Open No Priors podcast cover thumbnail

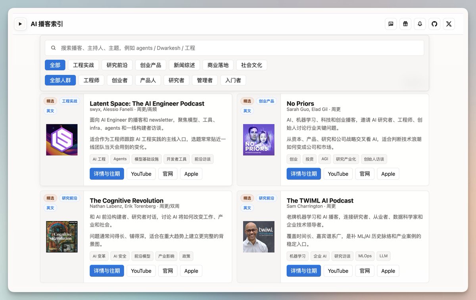[x=259, y=140]
